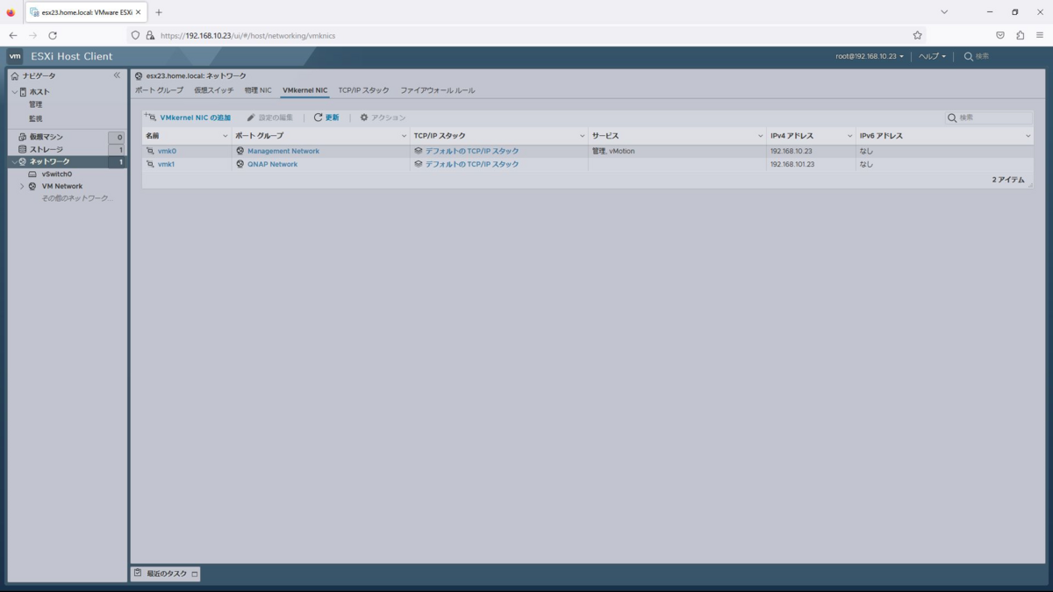Open the Management Network link

pyautogui.click(x=283, y=151)
